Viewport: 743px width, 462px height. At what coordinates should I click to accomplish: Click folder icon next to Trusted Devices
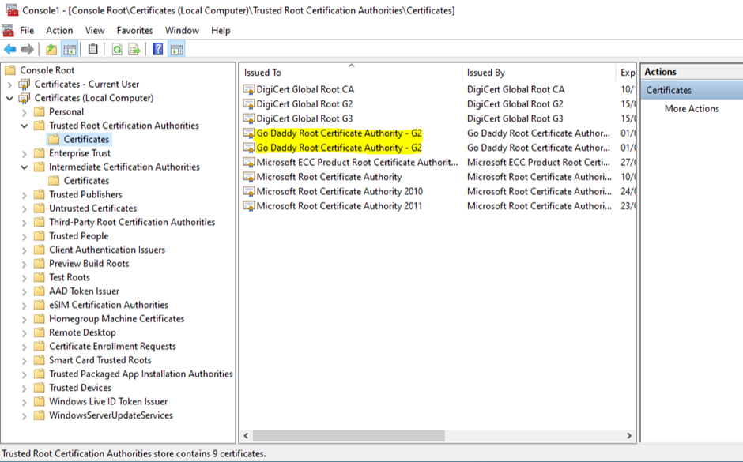(40, 388)
